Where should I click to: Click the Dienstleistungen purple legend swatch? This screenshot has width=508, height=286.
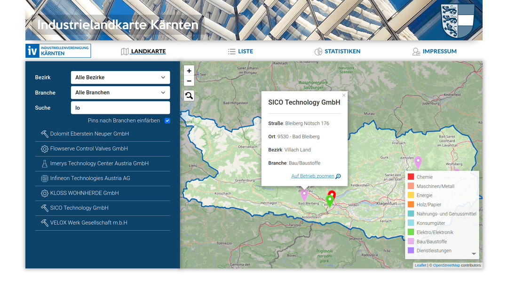411,250
